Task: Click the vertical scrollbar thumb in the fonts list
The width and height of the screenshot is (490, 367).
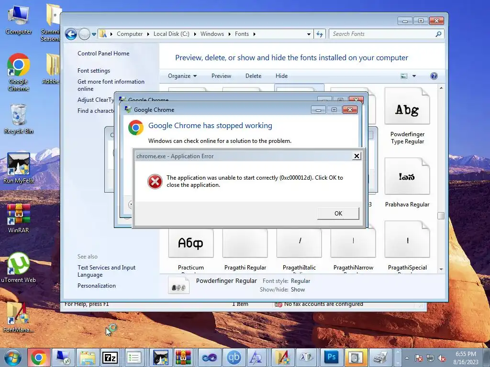Action: pos(441,216)
